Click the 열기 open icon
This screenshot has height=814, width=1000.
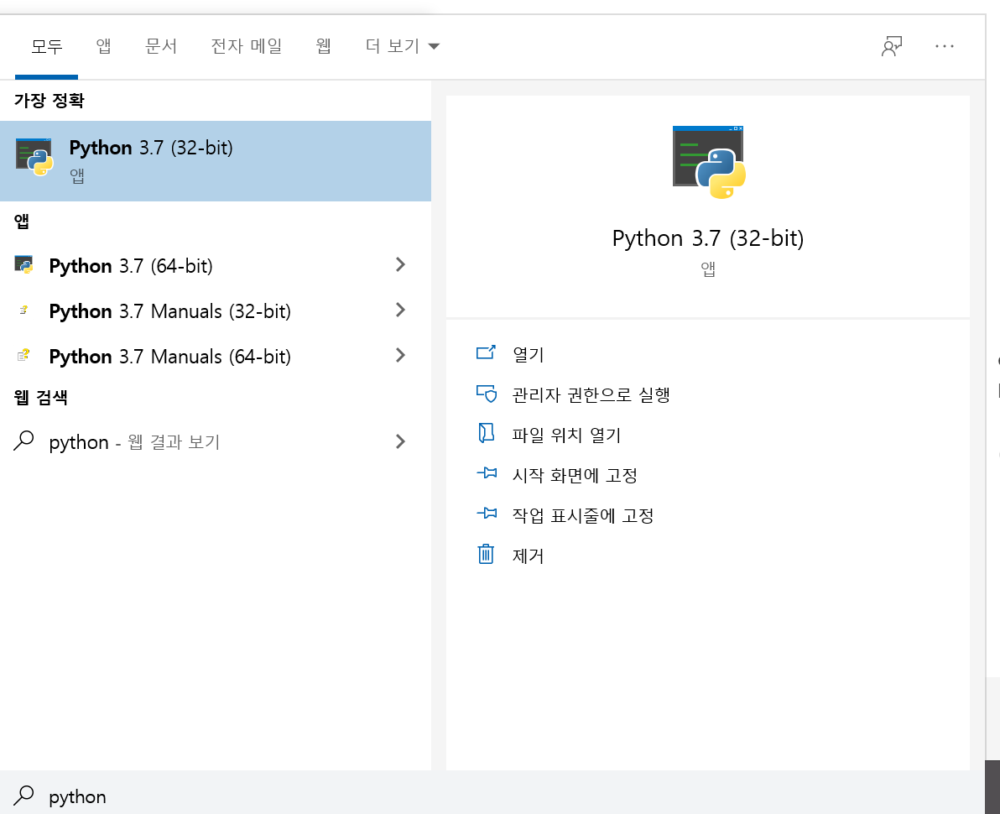[486, 352]
